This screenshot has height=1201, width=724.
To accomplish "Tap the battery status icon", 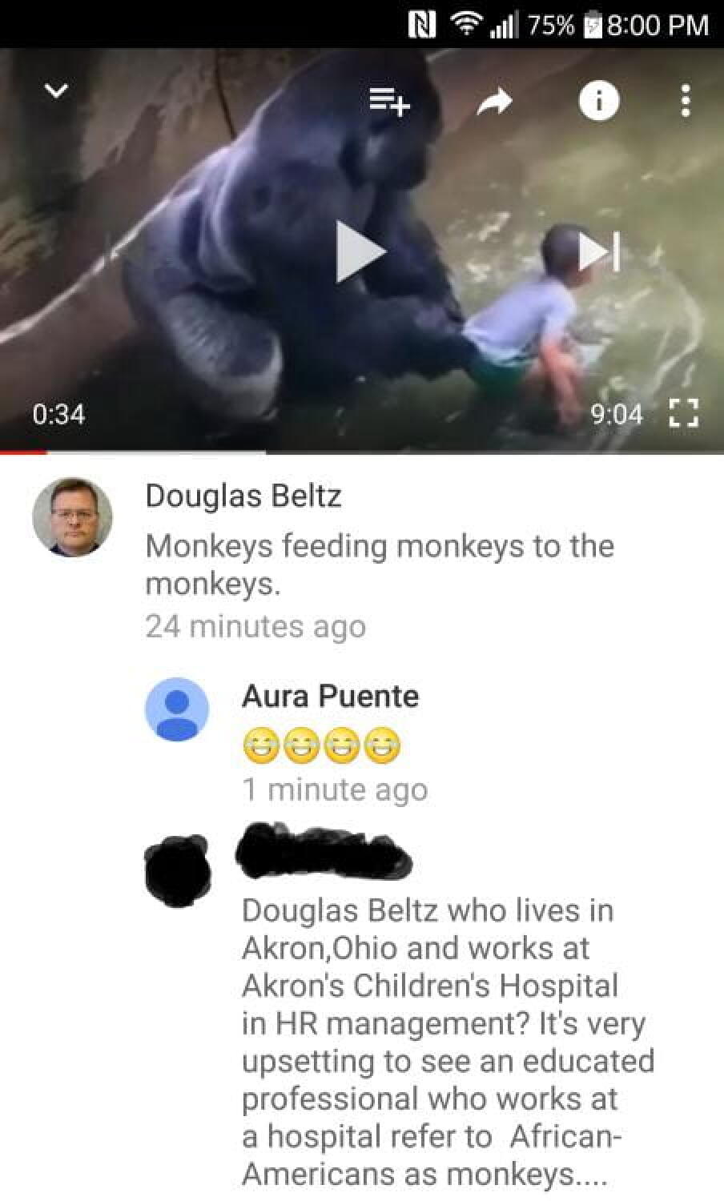I will [591, 25].
